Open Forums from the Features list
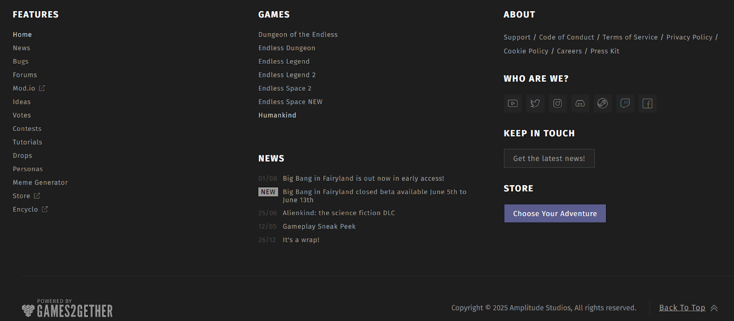This screenshot has width=734, height=321. (x=25, y=75)
